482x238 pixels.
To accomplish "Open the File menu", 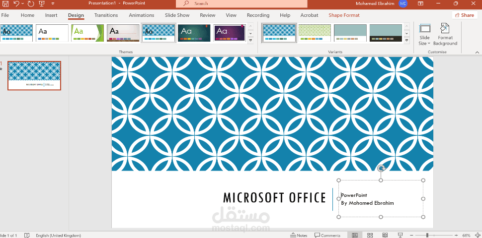I will [x=5, y=15].
